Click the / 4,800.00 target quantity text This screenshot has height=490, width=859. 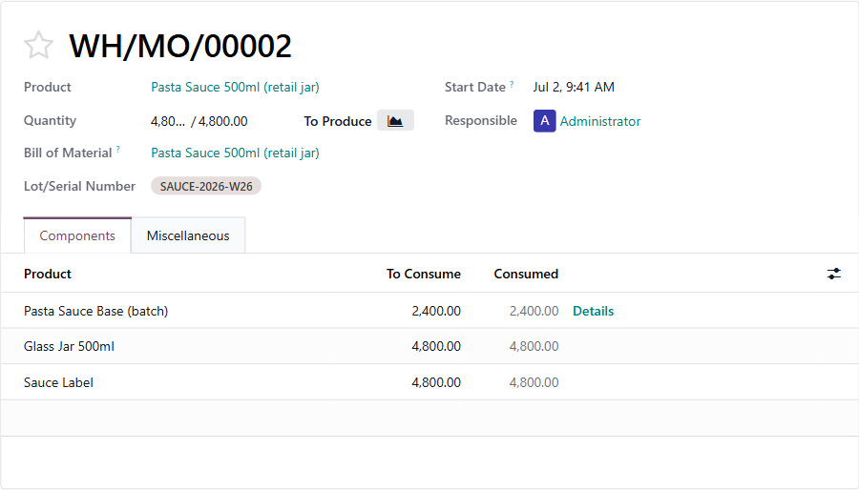(220, 121)
